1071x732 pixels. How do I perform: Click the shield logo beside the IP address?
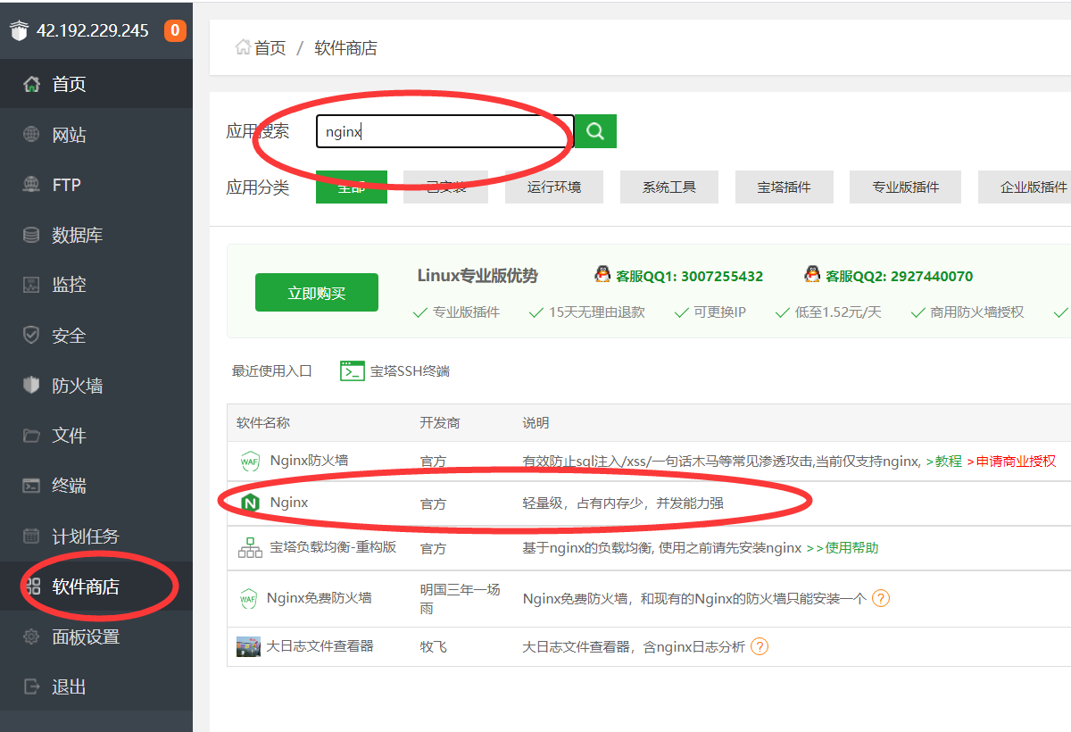click(x=19, y=30)
